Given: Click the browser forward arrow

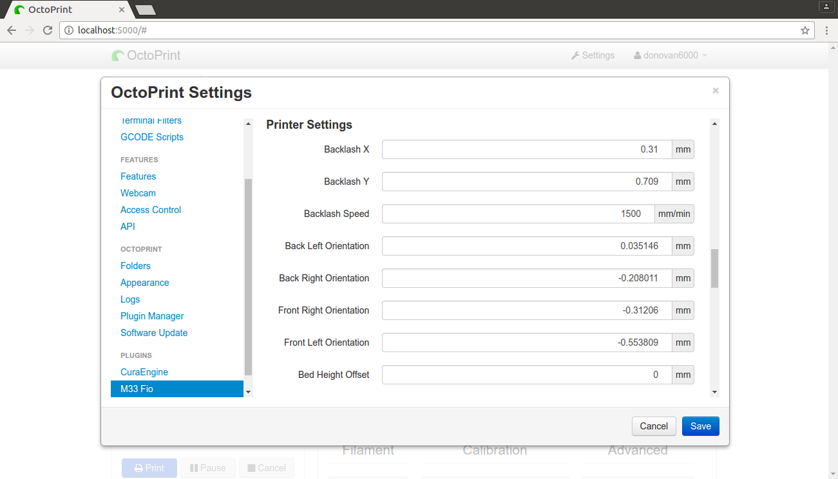Looking at the screenshot, I should click(x=29, y=30).
